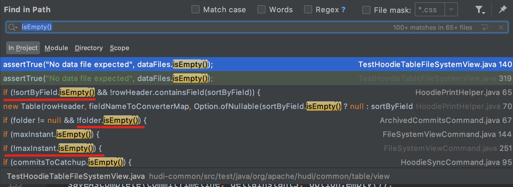Select the In Project tab
513x187 pixels.
point(23,48)
